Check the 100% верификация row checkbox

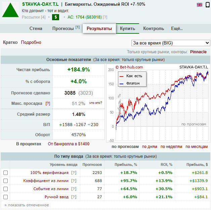(5, 173)
